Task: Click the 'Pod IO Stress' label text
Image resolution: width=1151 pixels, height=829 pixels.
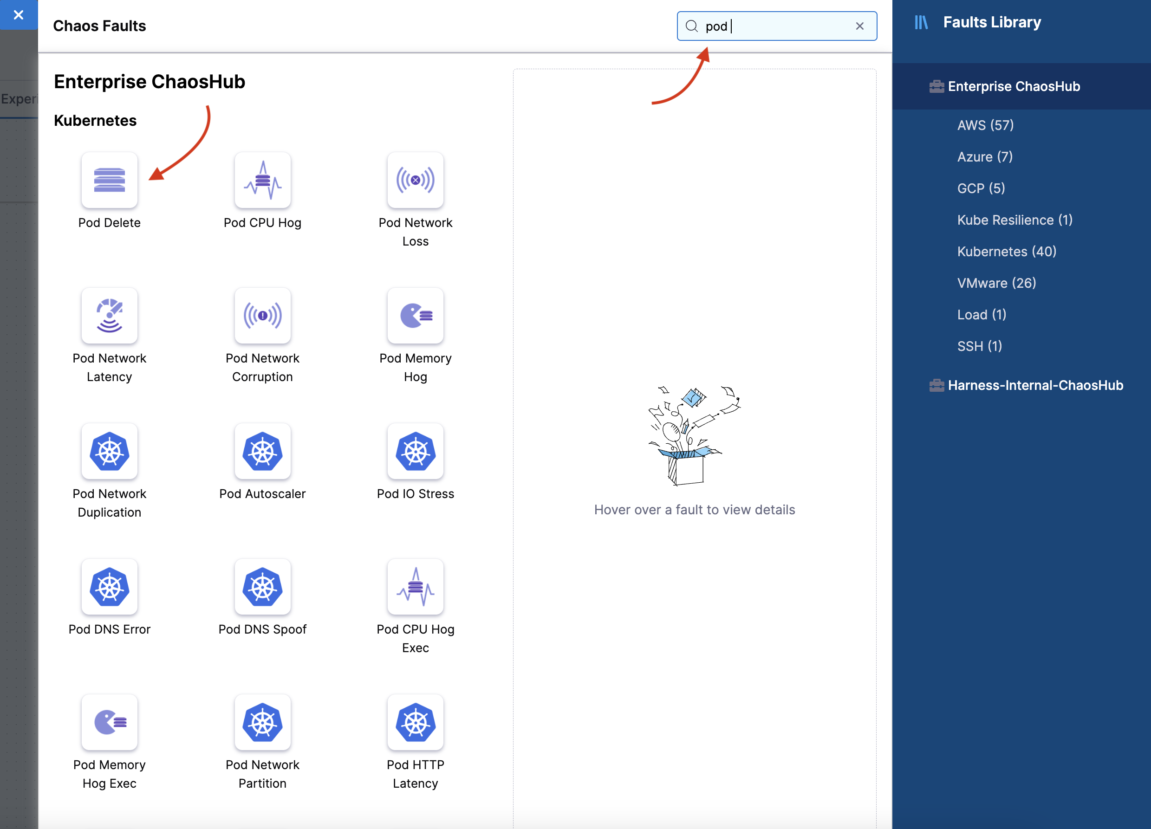Action: point(415,494)
